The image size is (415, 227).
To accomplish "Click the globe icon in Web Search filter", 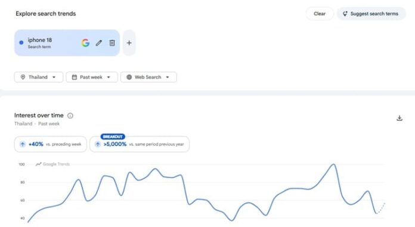I will pyautogui.click(x=129, y=77).
